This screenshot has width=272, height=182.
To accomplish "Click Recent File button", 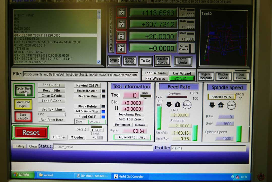I will [52, 90].
